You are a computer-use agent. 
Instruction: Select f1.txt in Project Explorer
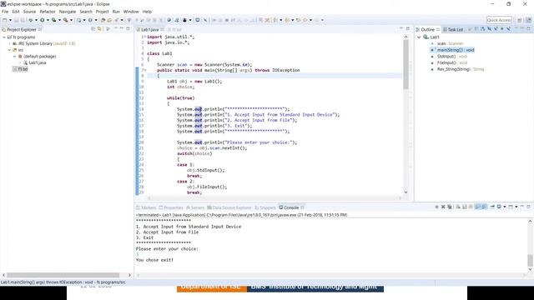pos(20,69)
